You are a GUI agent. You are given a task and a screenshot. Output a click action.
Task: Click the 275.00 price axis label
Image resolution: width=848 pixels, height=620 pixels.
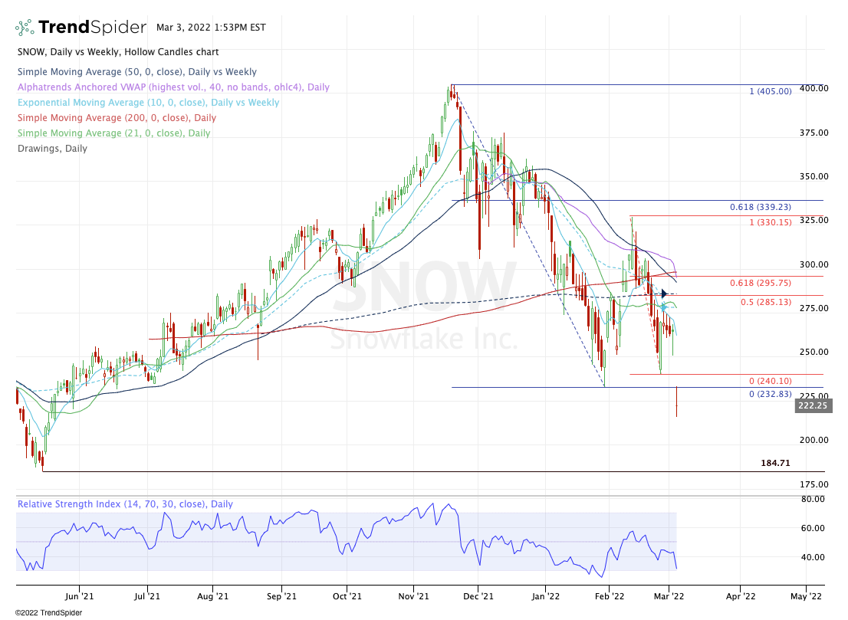(814, 308)
